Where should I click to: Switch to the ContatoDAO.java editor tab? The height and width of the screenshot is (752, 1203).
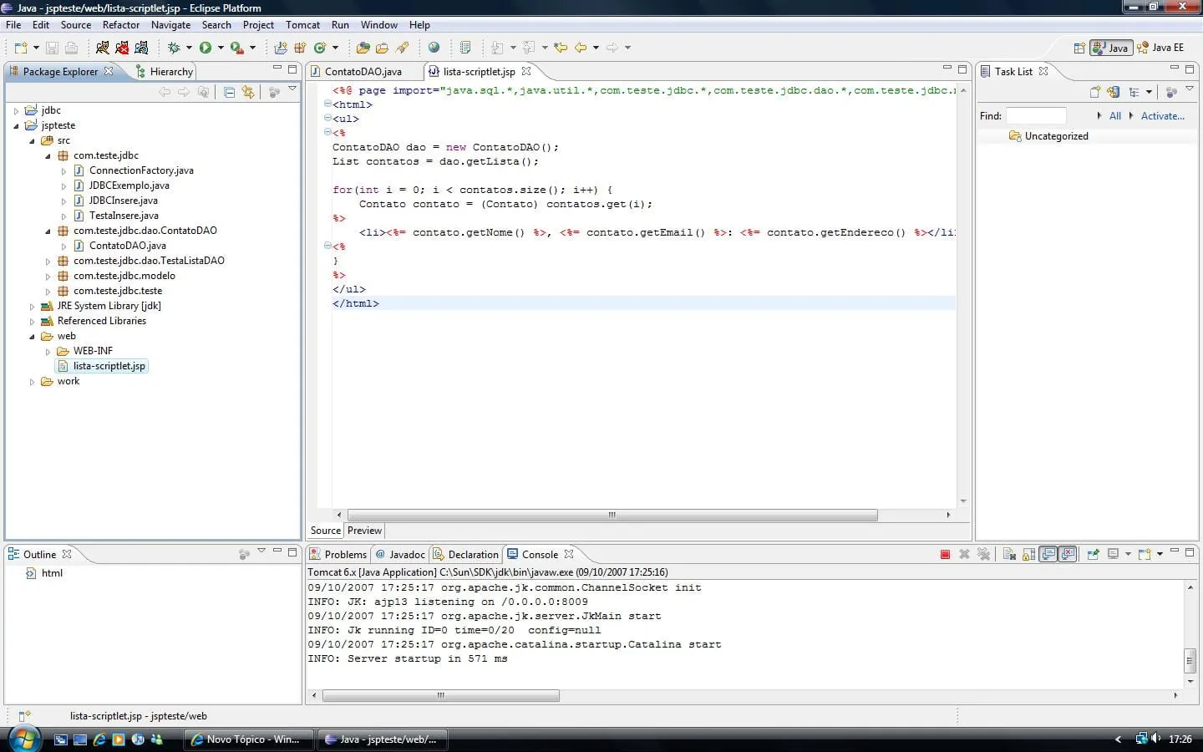coord(363,72)
